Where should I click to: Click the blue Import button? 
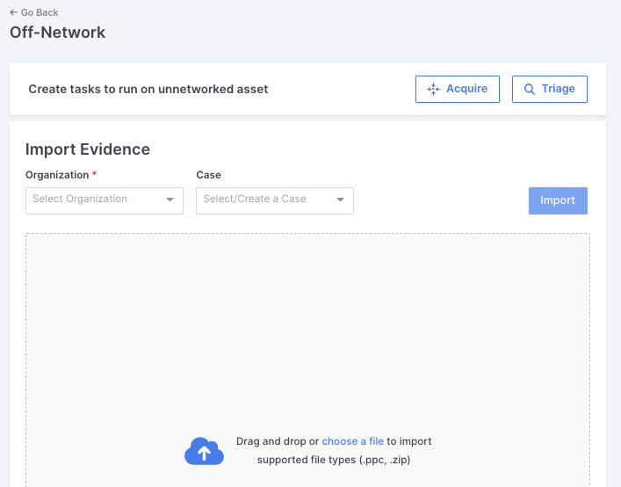(x=558, y=201)
